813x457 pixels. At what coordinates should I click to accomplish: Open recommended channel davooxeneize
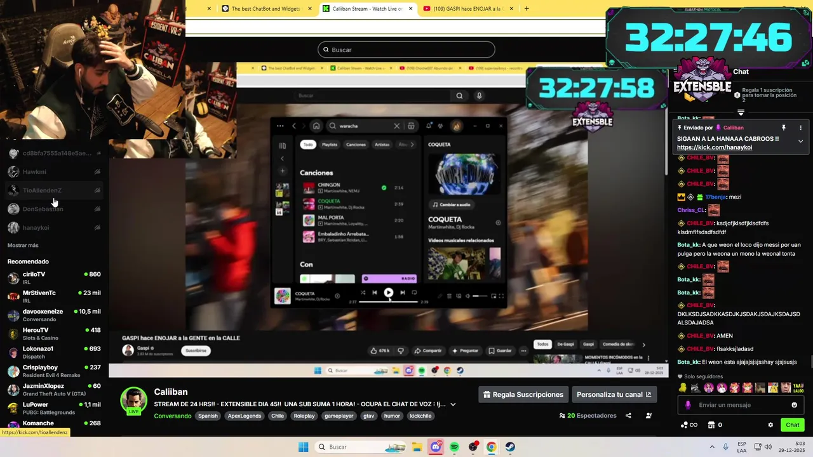tap(54, 315)
